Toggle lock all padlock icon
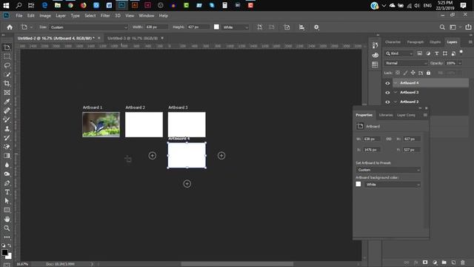Image resolution: width=474 pixels, height=267 pixels. (x=428, y=73)
